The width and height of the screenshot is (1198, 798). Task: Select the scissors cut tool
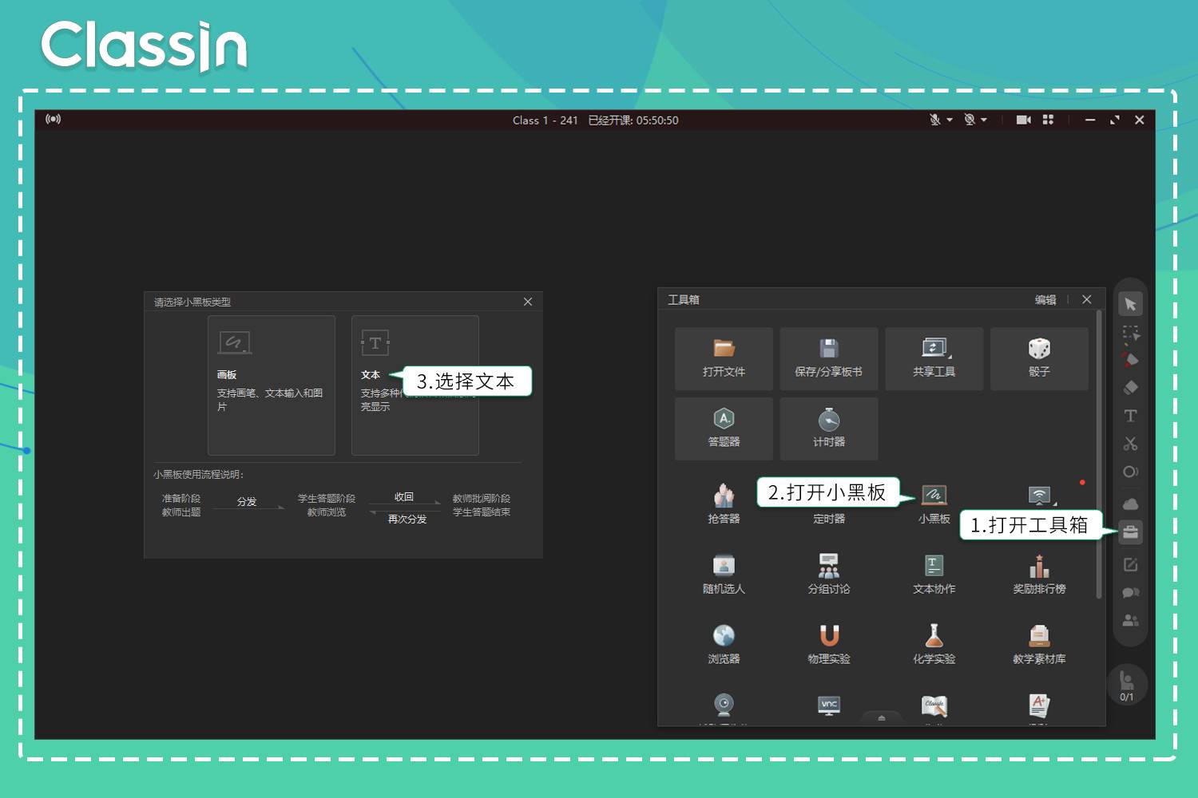1130,444
